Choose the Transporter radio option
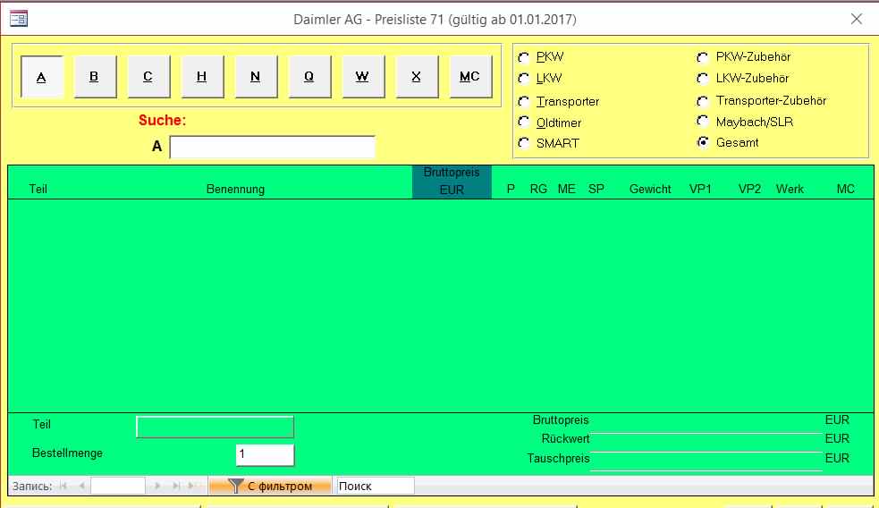This screenshot has width=879, height=508. [524, 101]
